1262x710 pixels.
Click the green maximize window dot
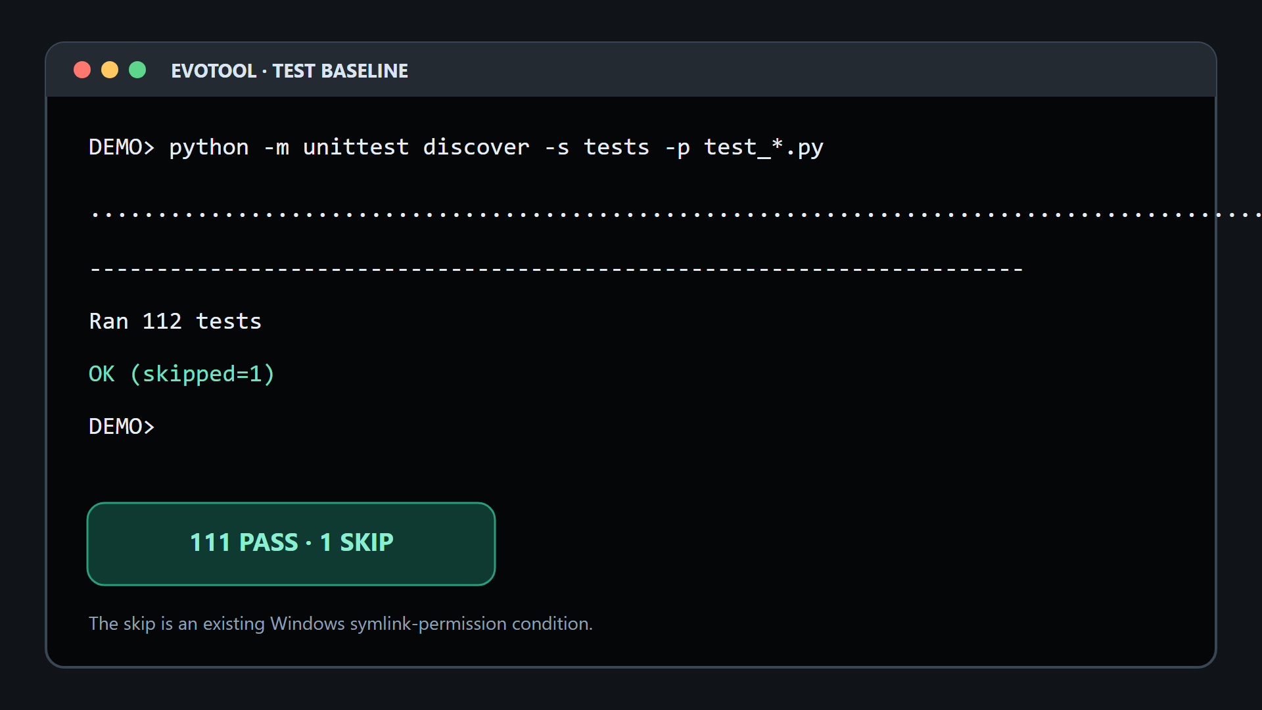(137, 70)
